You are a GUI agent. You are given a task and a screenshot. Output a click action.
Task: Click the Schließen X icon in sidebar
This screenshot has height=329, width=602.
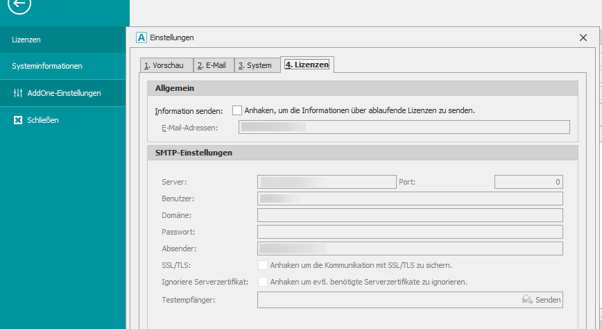click(17, 120)
